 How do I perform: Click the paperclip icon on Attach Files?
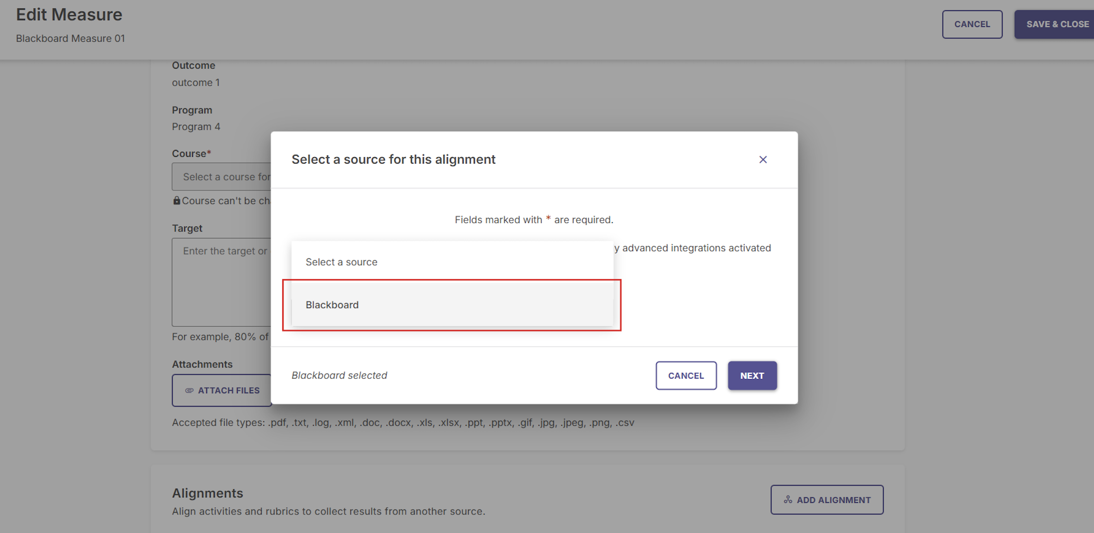[189, 390]
